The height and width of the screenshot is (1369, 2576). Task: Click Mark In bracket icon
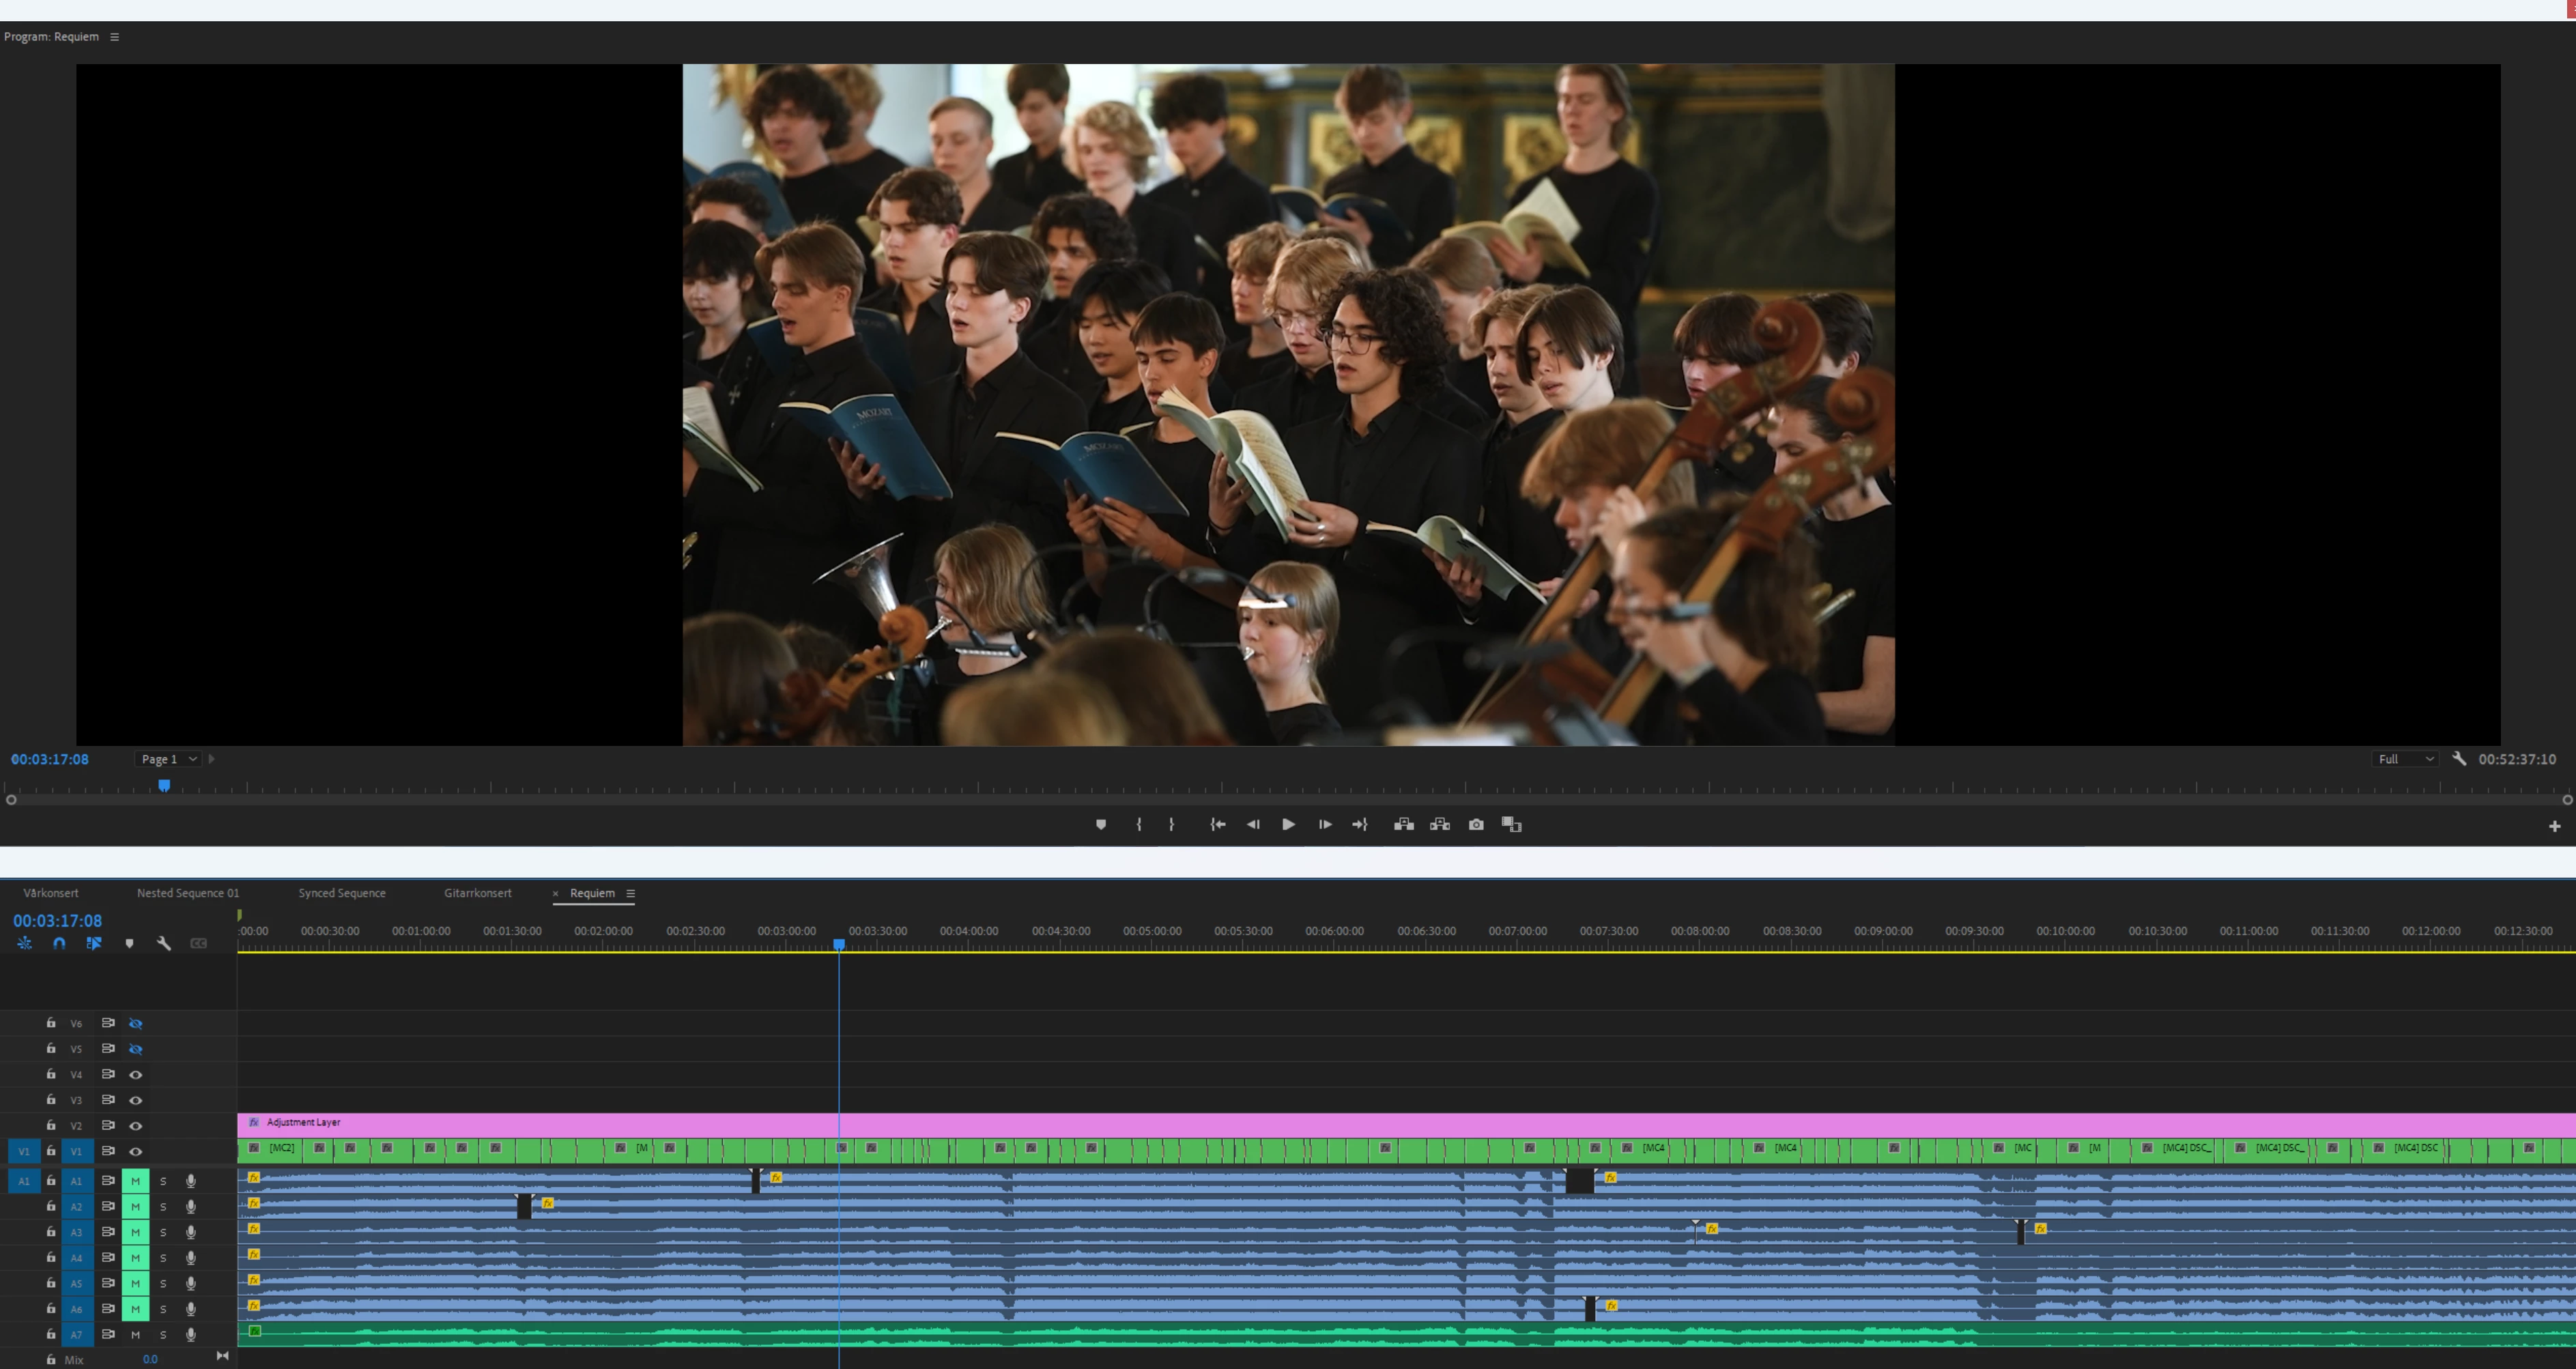coord(1139,825)
